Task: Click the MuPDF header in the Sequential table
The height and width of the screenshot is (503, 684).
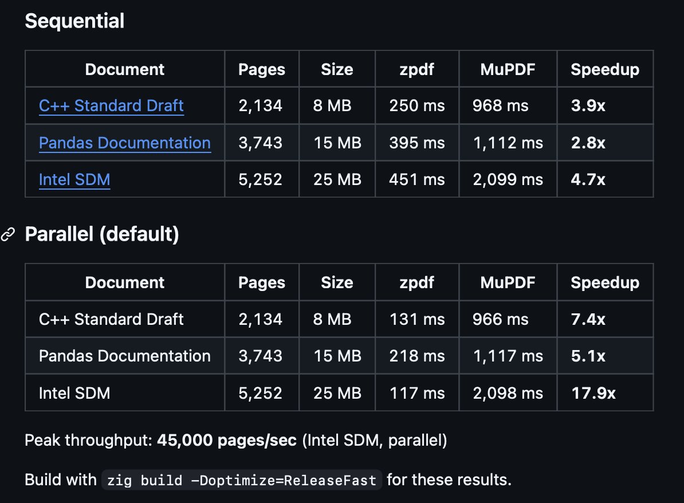Action: (508, 69)
